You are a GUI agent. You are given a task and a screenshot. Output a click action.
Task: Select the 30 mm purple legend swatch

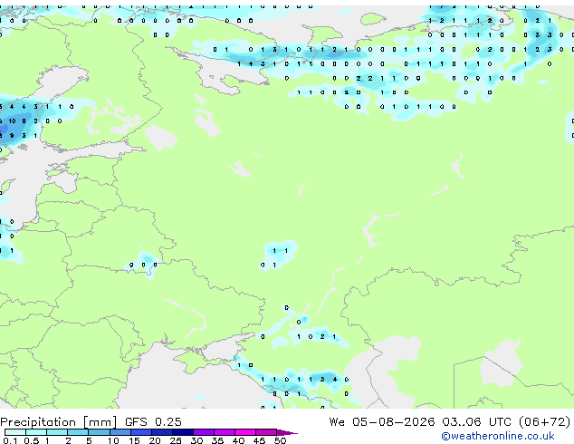[x=204, y=432]
